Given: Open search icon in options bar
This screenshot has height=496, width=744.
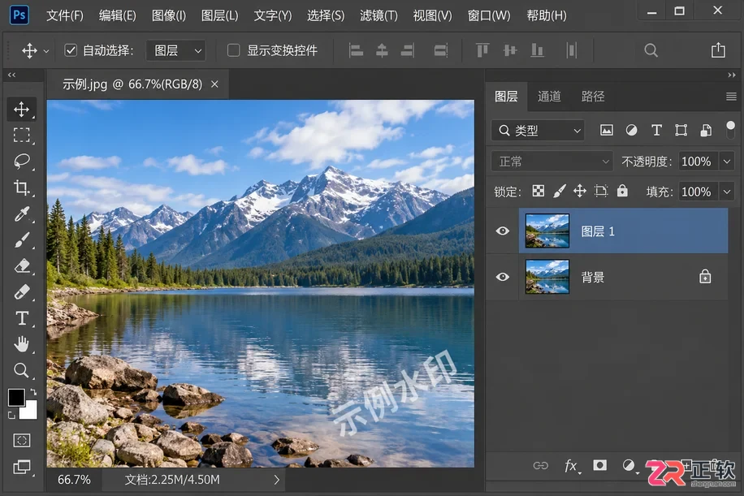Looking at the screenshot, I should (651, 50).
